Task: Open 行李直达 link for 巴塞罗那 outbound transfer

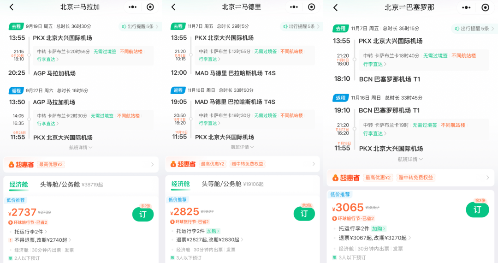Action: tap(375, 64)
